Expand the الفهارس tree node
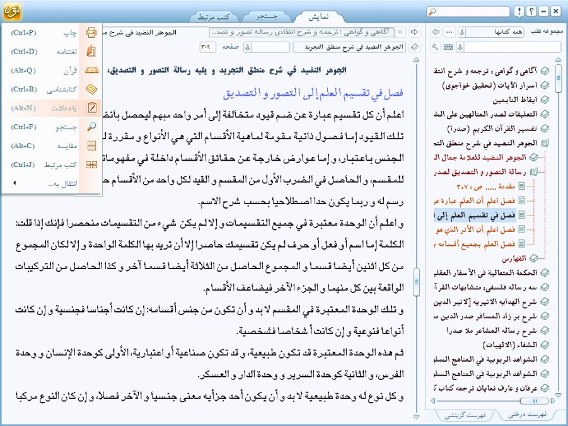 pos(533,258)
